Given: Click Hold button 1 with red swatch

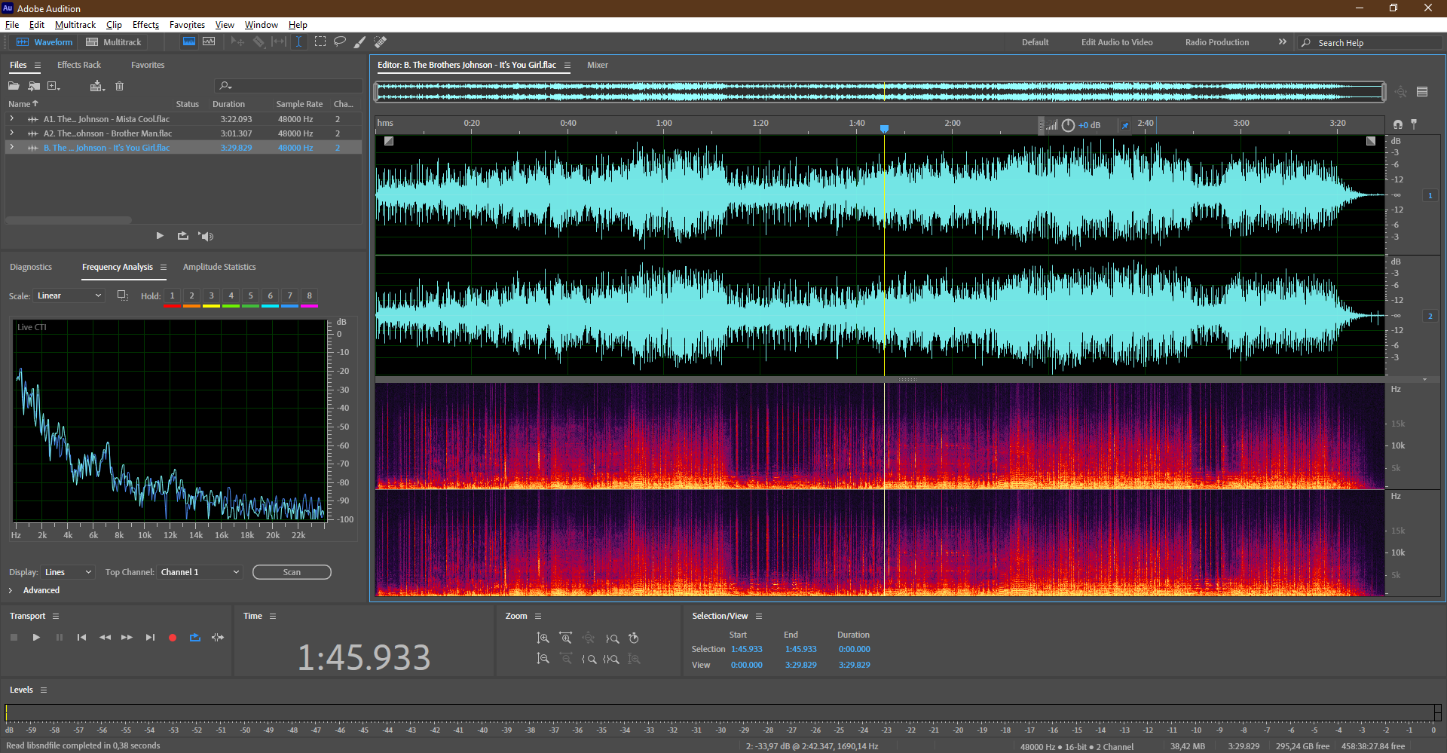Looking at the screenshot, I should [x=172, y=296].
